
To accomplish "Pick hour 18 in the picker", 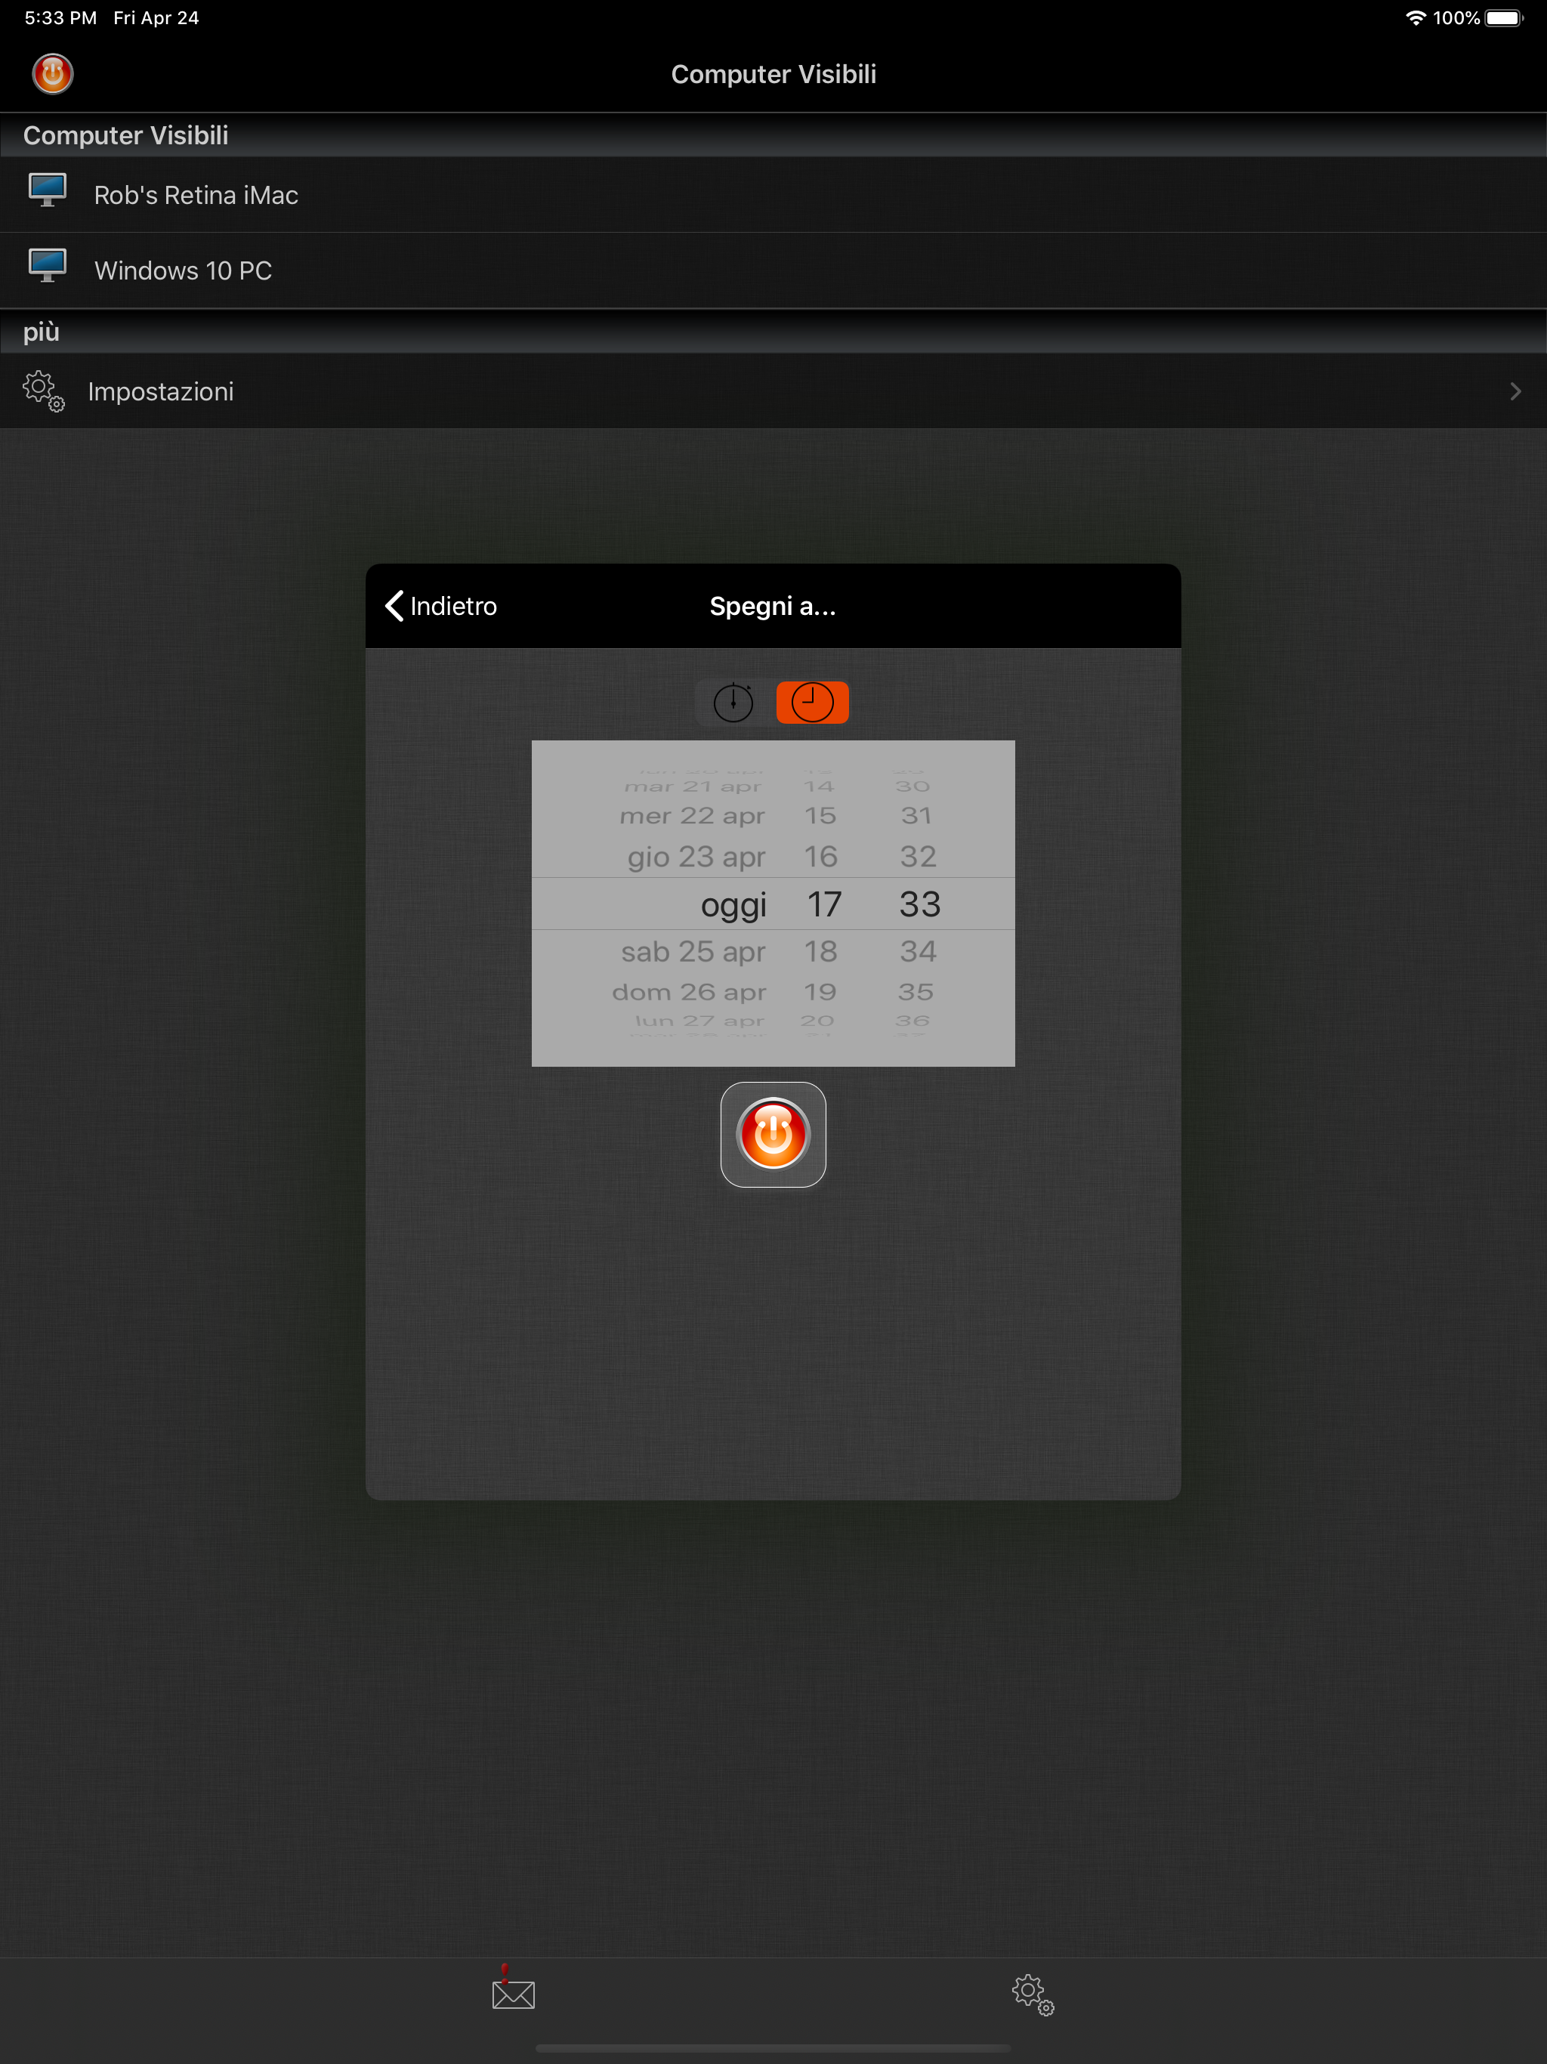I will tap(820, 952).
